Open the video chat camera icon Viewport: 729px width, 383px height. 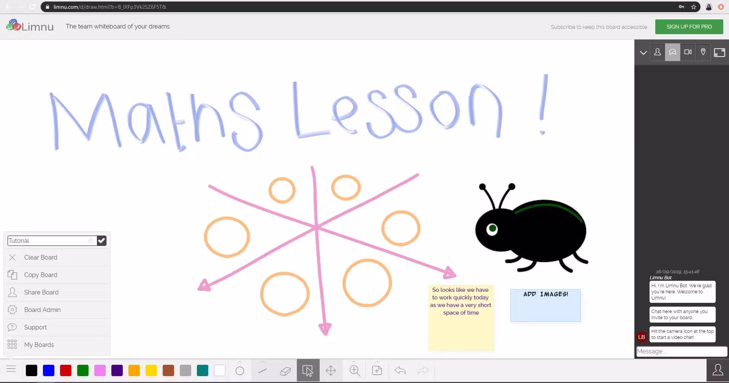point(688,52)
